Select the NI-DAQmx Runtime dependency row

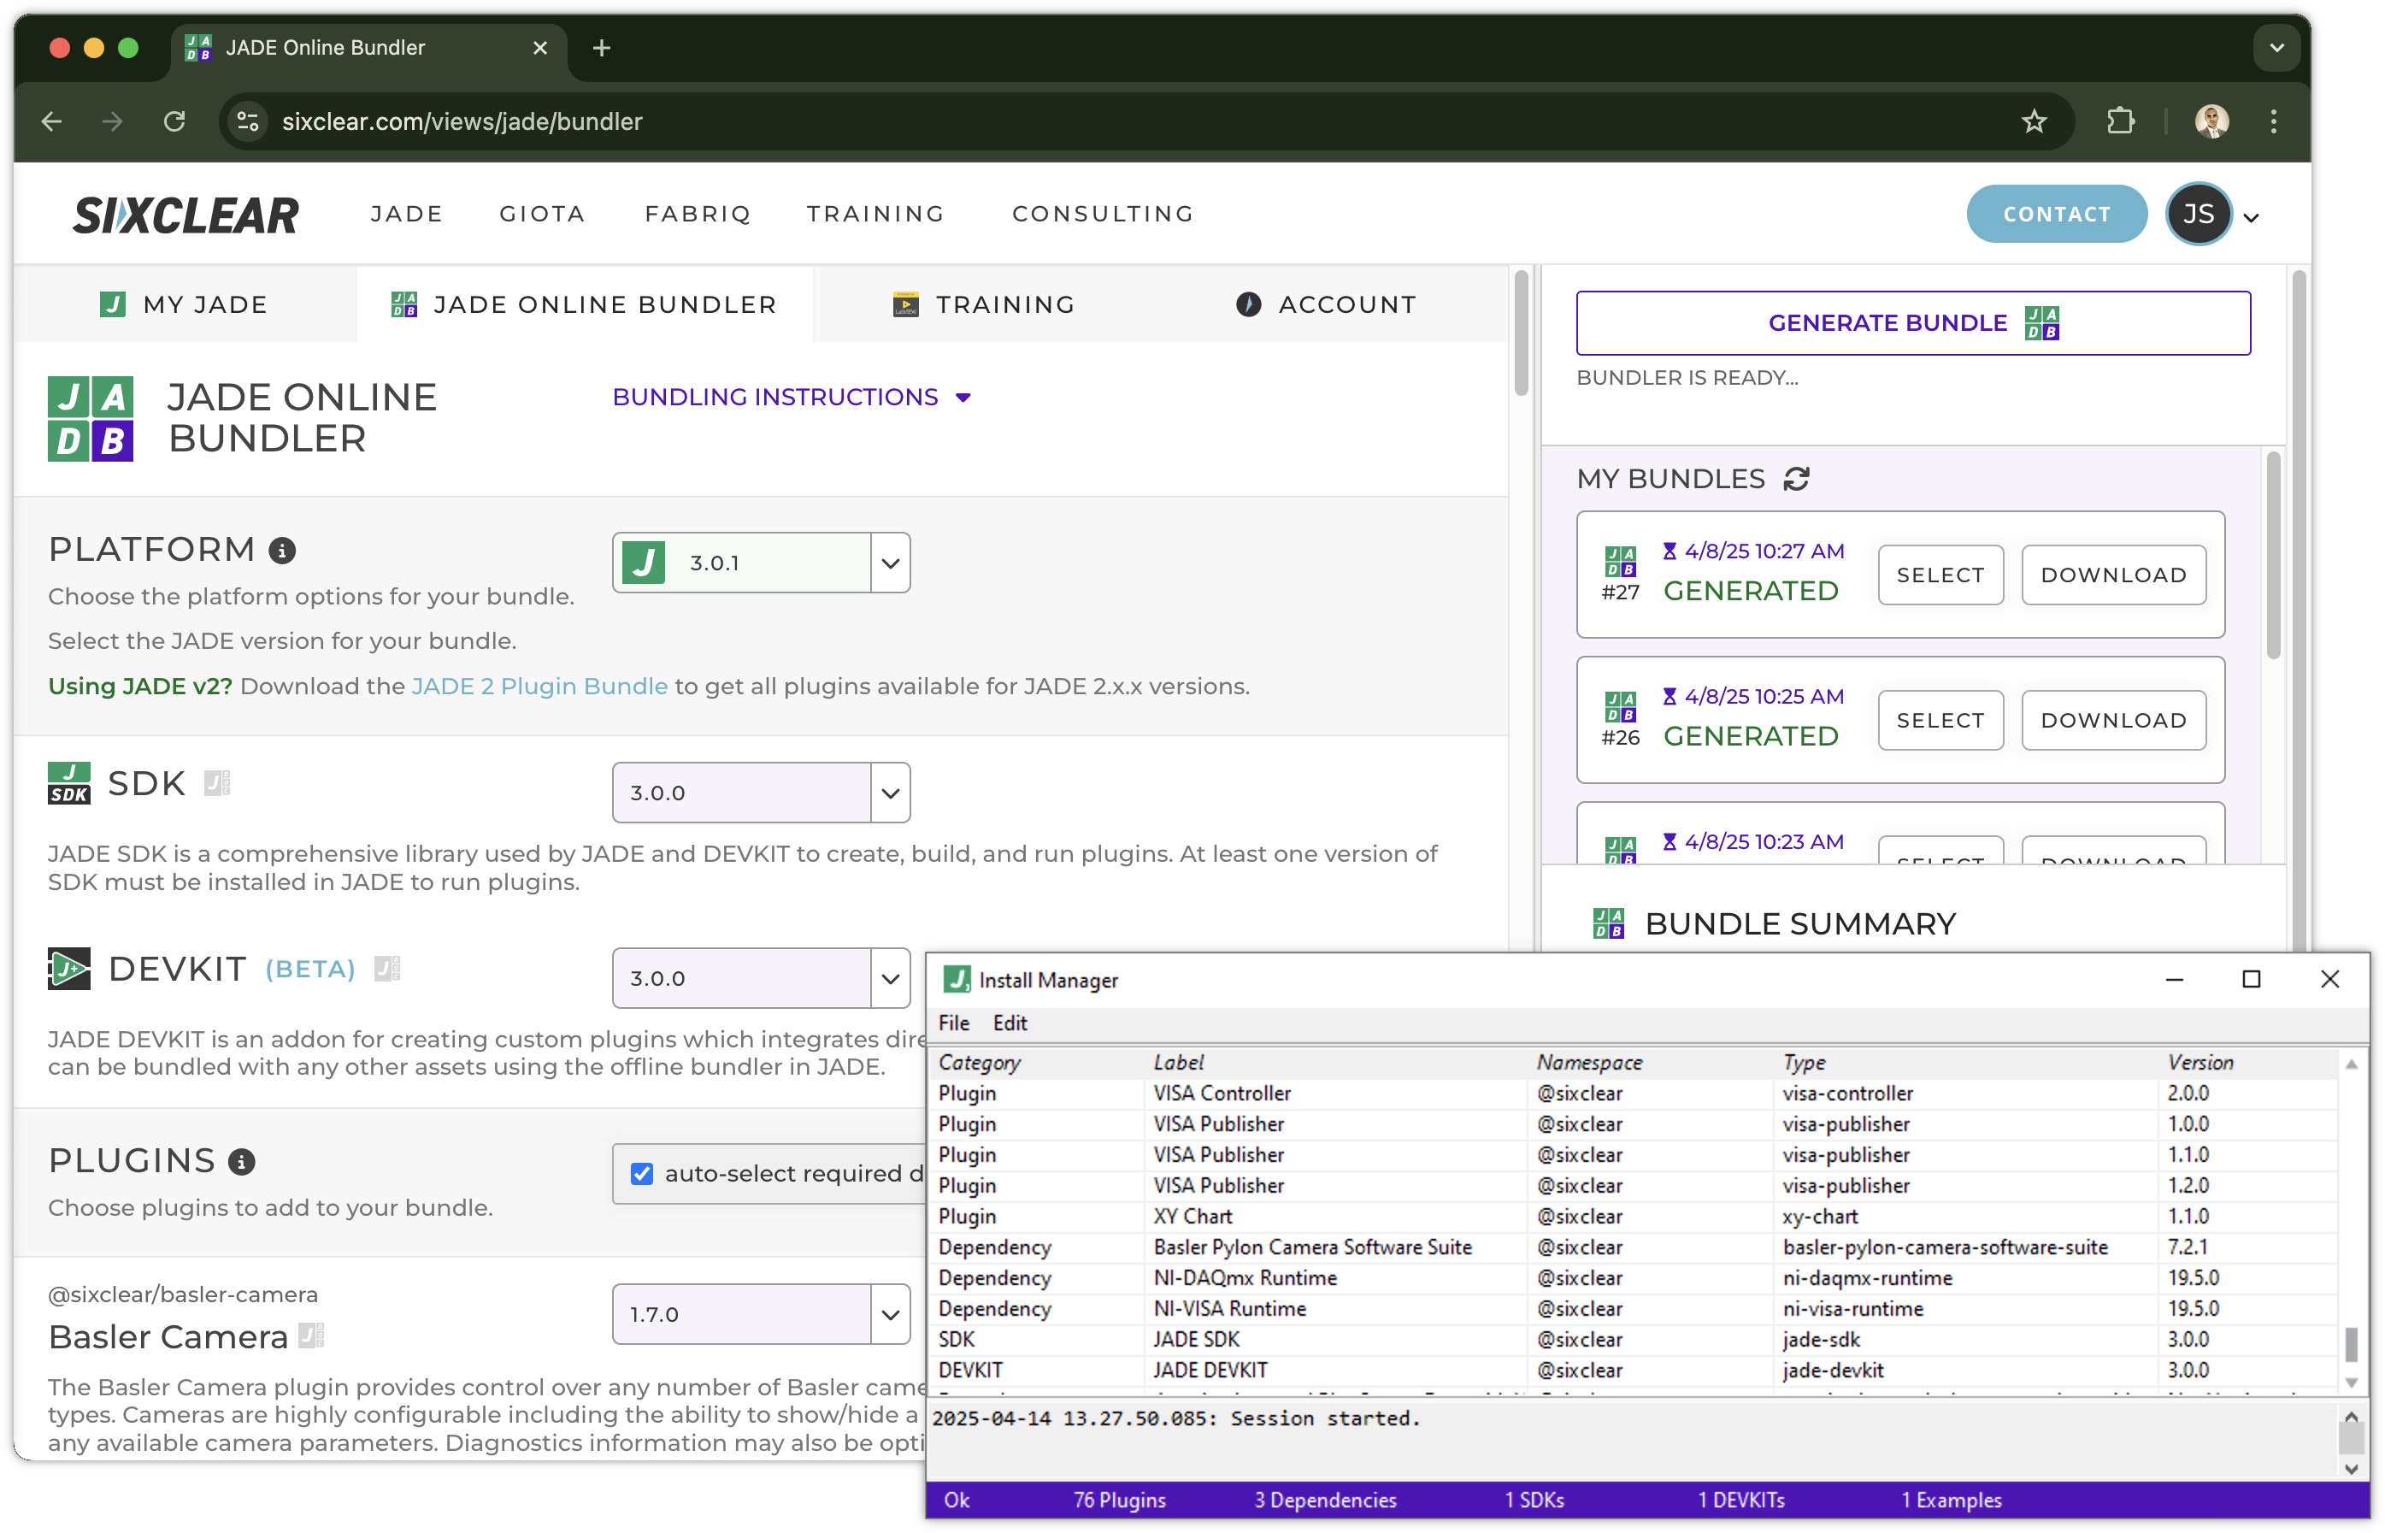point(1632,1278)
